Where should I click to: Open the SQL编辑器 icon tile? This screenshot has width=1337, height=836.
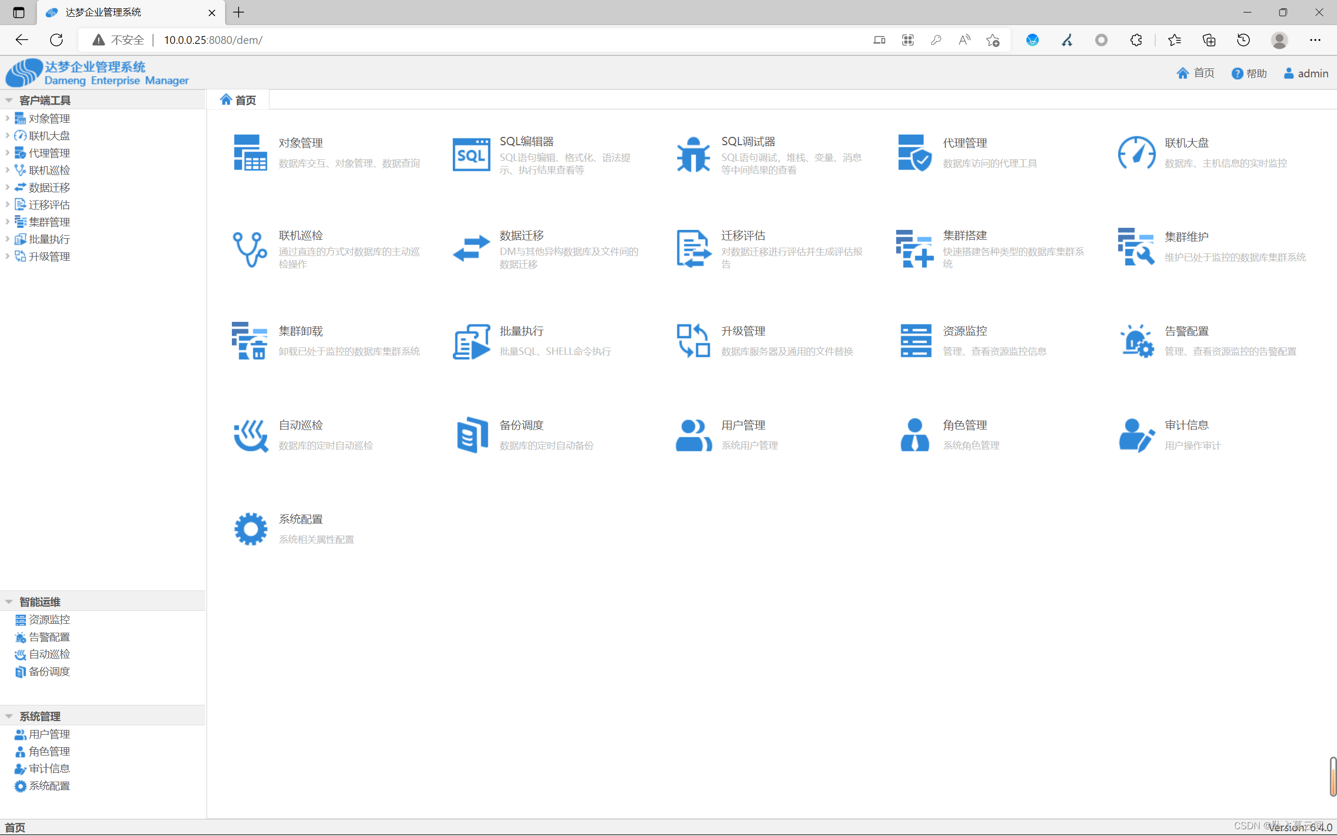(471, 155)
